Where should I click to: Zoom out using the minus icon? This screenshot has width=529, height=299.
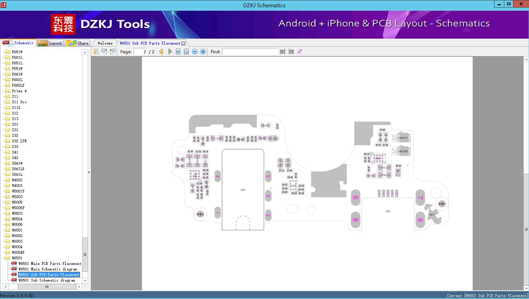point(194,51)
